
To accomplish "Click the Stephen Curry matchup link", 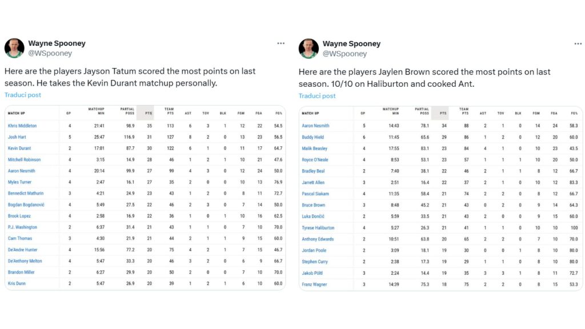I will point(315,262).
